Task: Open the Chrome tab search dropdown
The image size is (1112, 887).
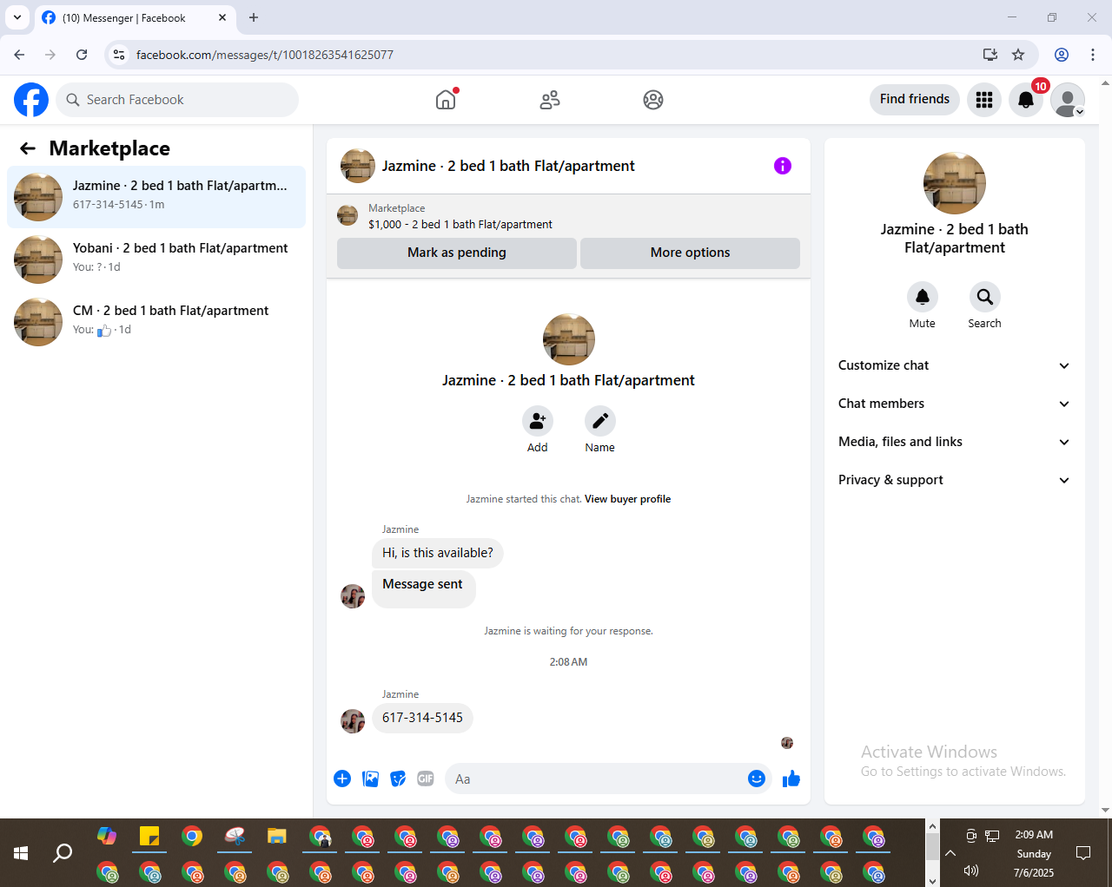Action: tap(17, 17)
